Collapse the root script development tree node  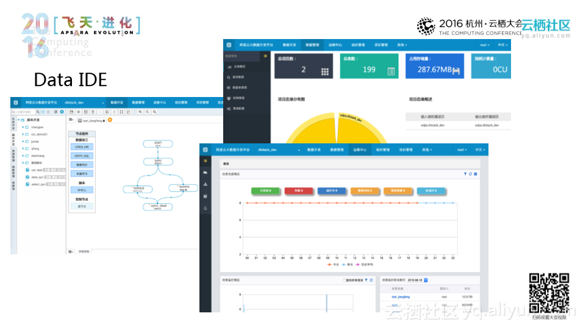coord(18,120)
